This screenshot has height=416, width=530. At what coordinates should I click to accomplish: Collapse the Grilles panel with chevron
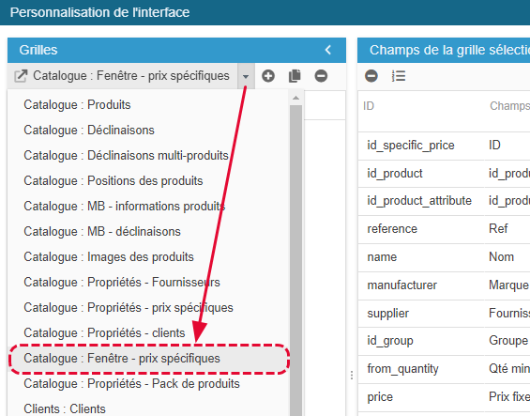328,50
